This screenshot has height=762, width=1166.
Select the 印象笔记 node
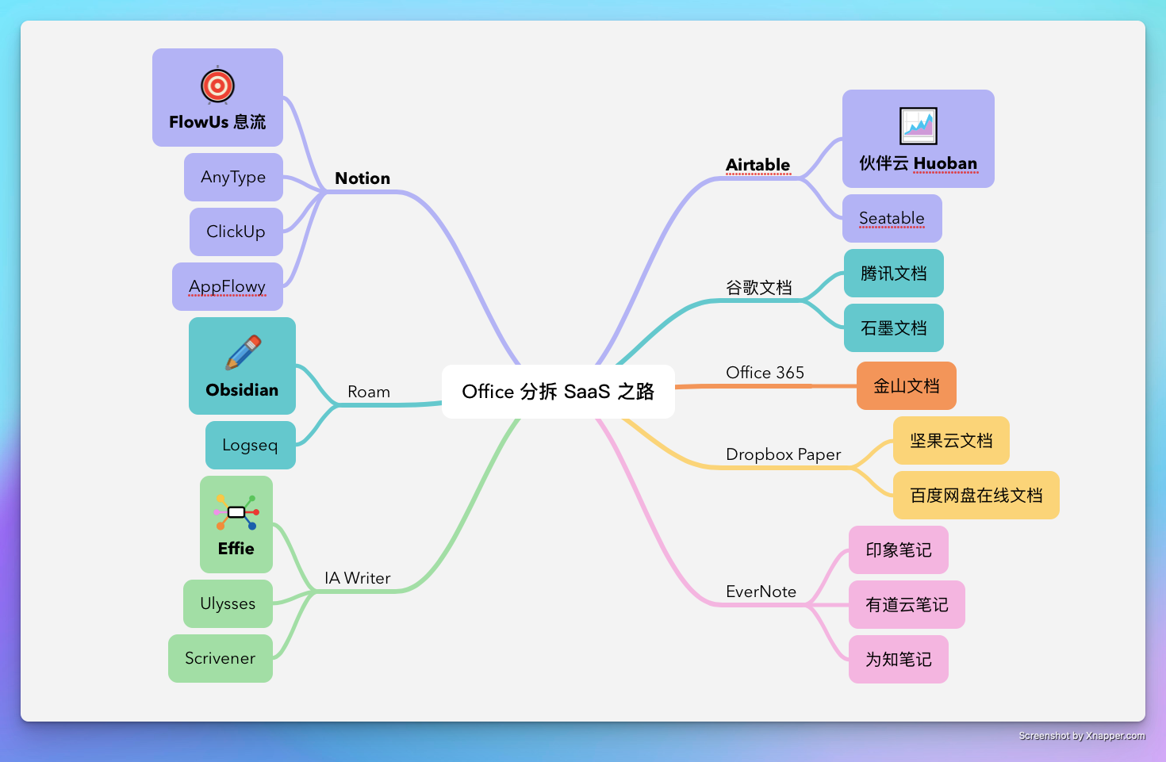[x=899, y=549]
